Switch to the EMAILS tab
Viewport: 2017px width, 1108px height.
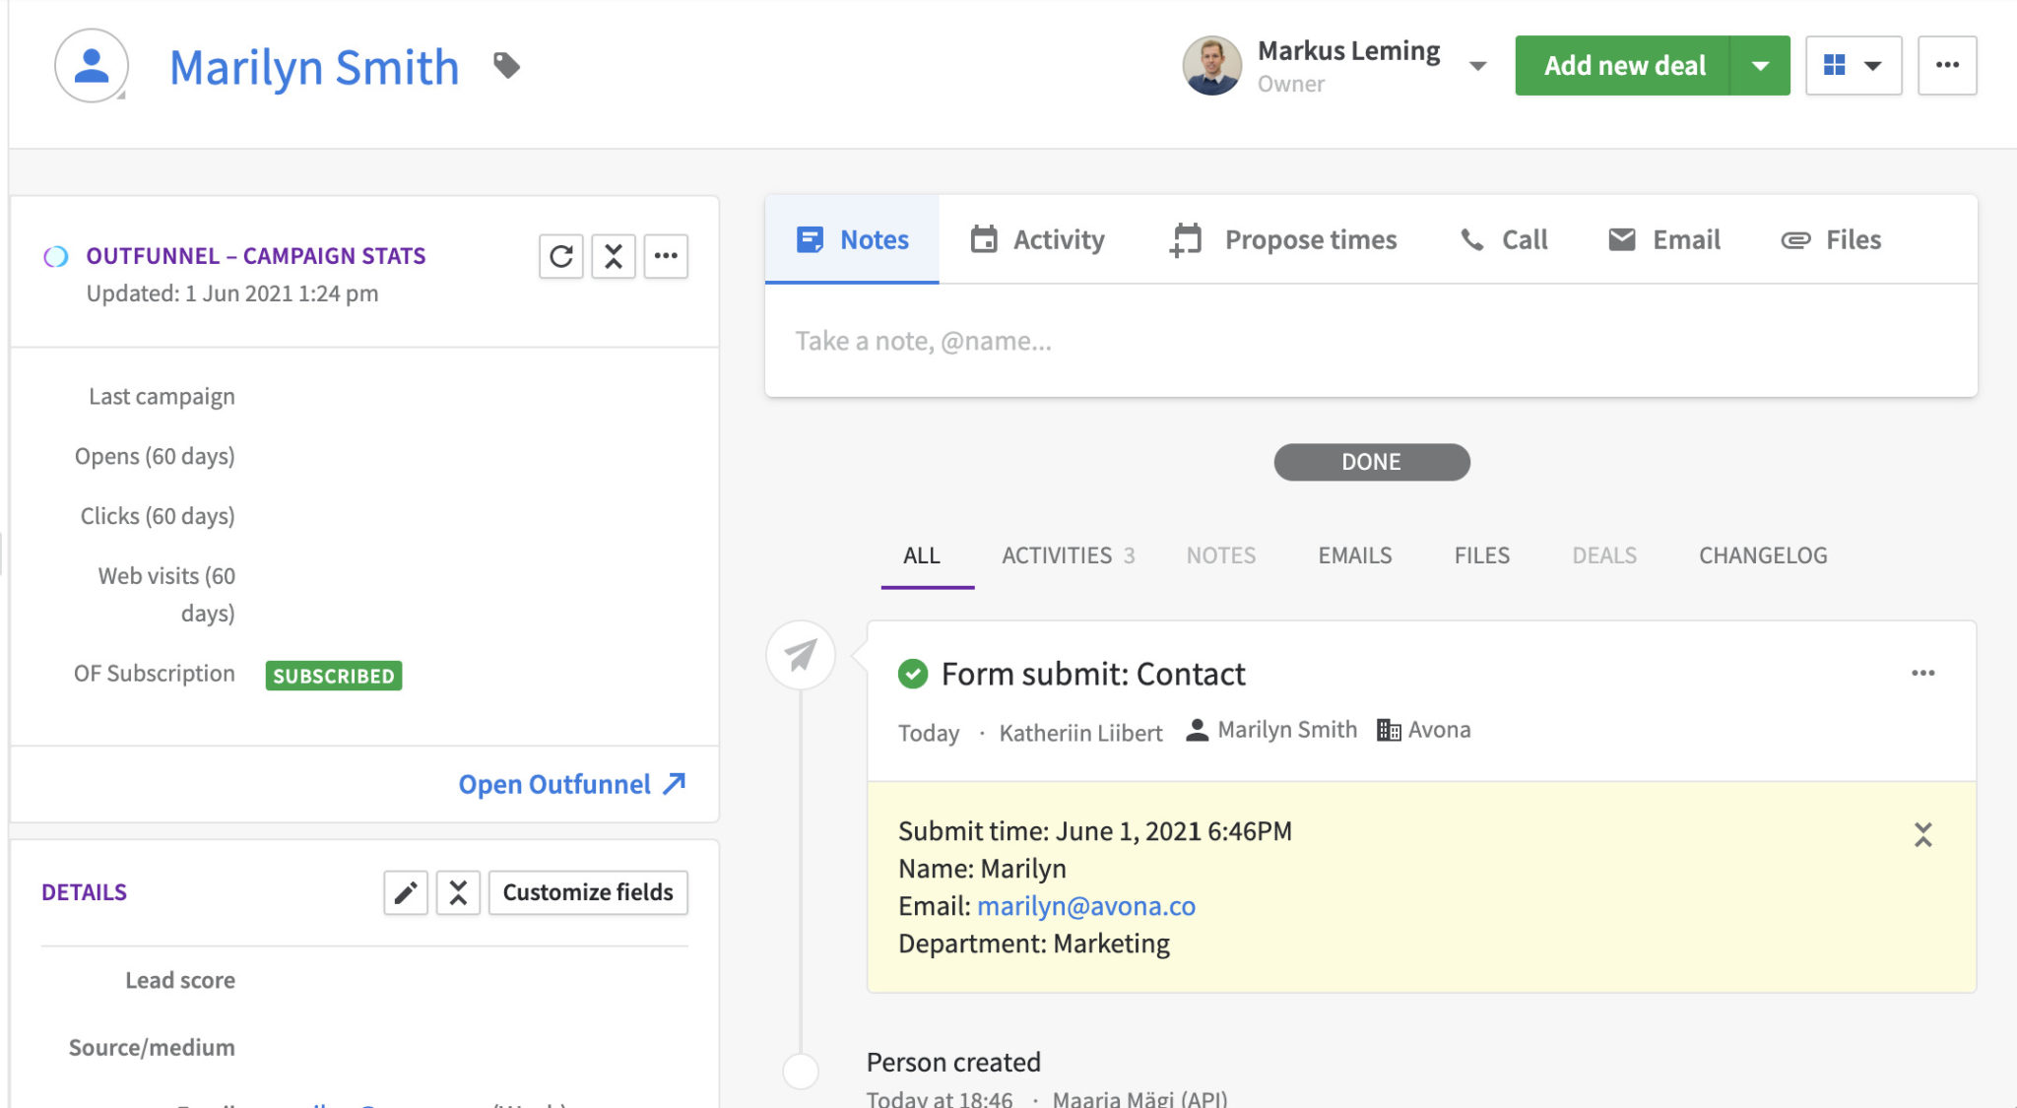tap(1353, 555)
